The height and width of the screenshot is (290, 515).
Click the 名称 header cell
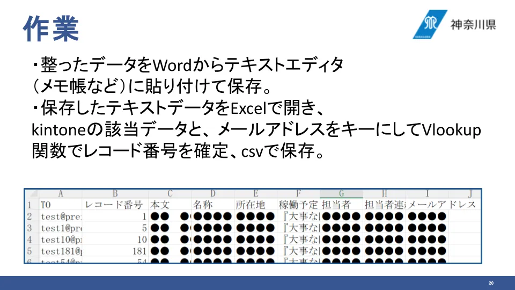coord(213,205)
